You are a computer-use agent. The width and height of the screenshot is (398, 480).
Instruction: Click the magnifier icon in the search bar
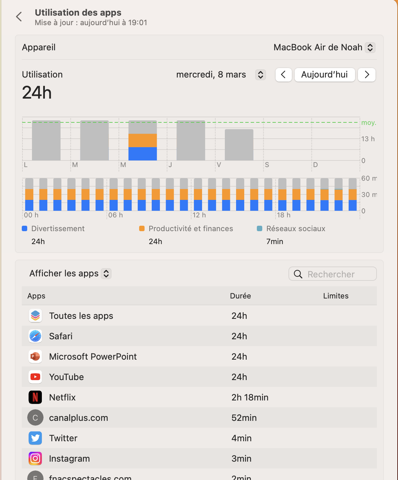tap(298, 274)
